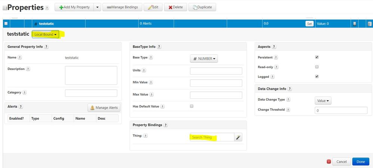Open help for Aspects section

click(274, 47)
